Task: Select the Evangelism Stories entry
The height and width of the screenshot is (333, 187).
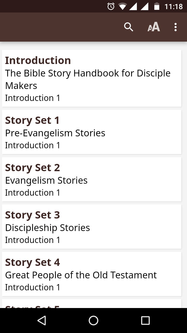Action: [46, 180]
